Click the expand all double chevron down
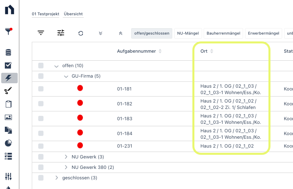Screen dimensions: 293x189 pos(101,33)
